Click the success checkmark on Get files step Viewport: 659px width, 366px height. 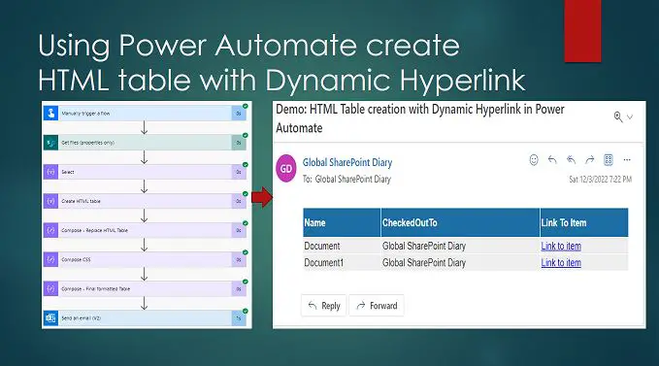click(245, 135)
